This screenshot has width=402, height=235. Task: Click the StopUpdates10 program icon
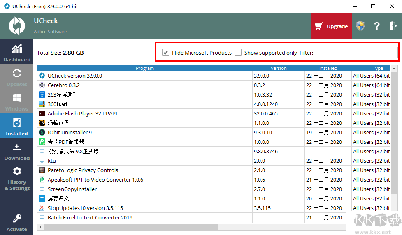42,208
